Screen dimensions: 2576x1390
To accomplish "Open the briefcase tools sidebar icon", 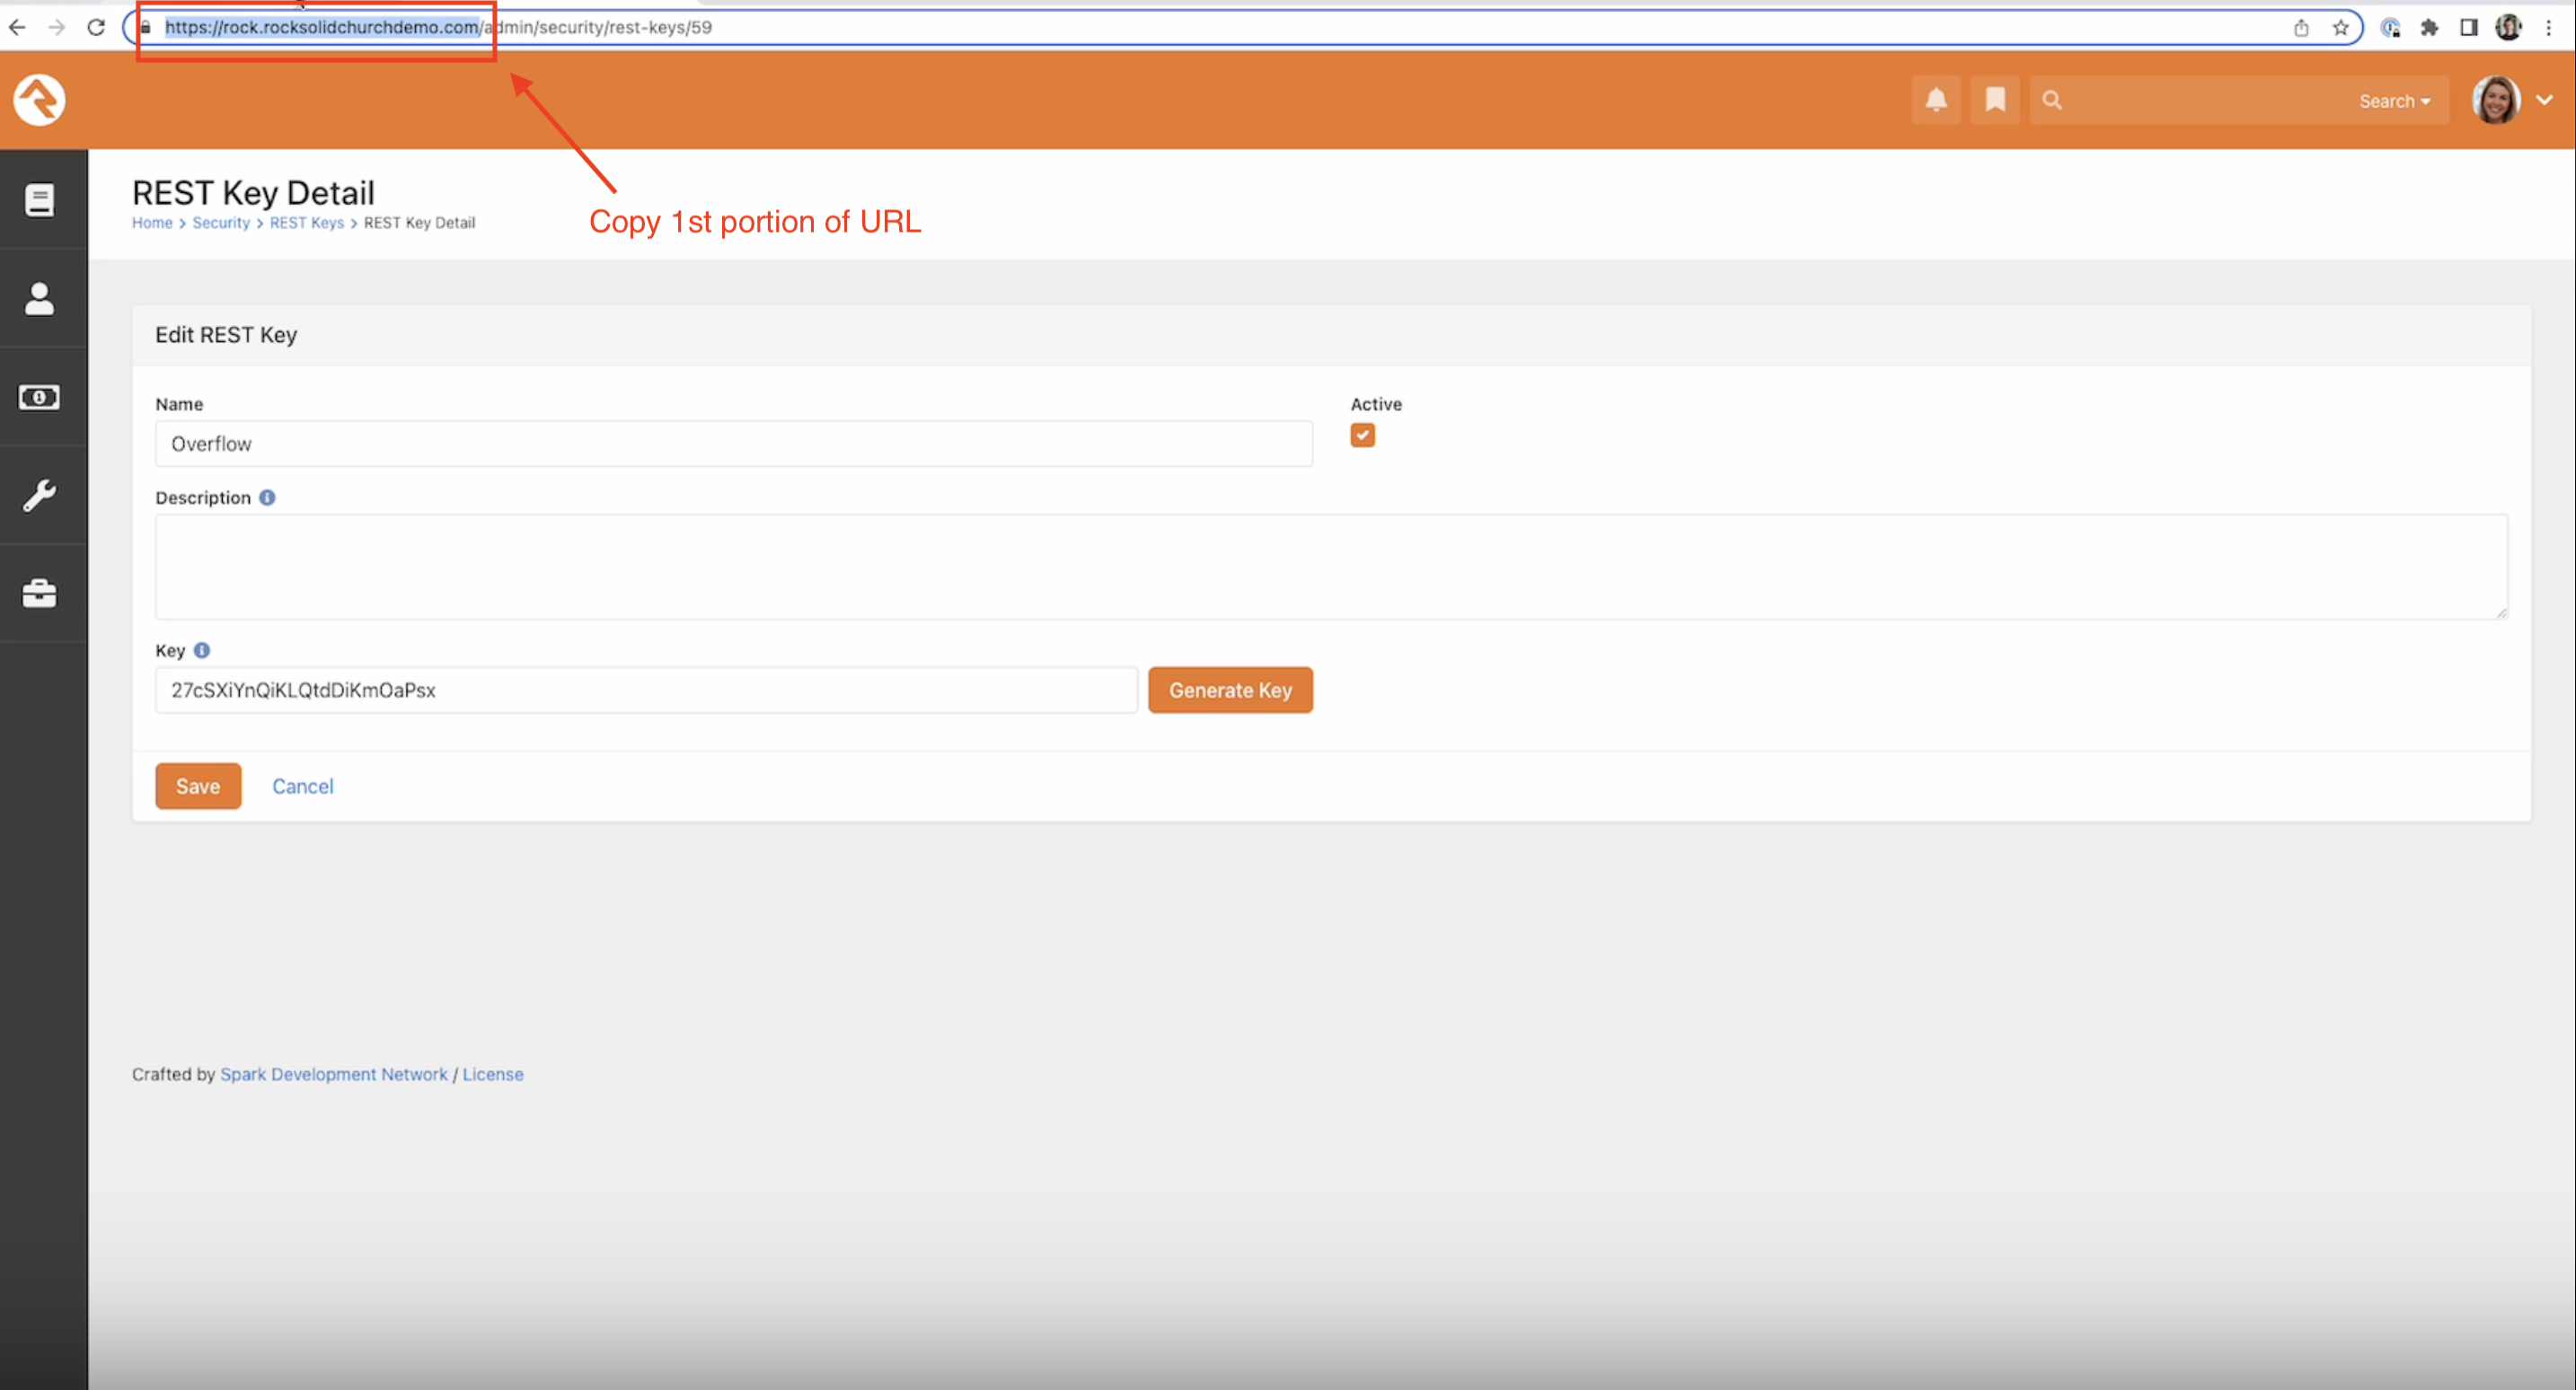I will [x=40, y=593].
